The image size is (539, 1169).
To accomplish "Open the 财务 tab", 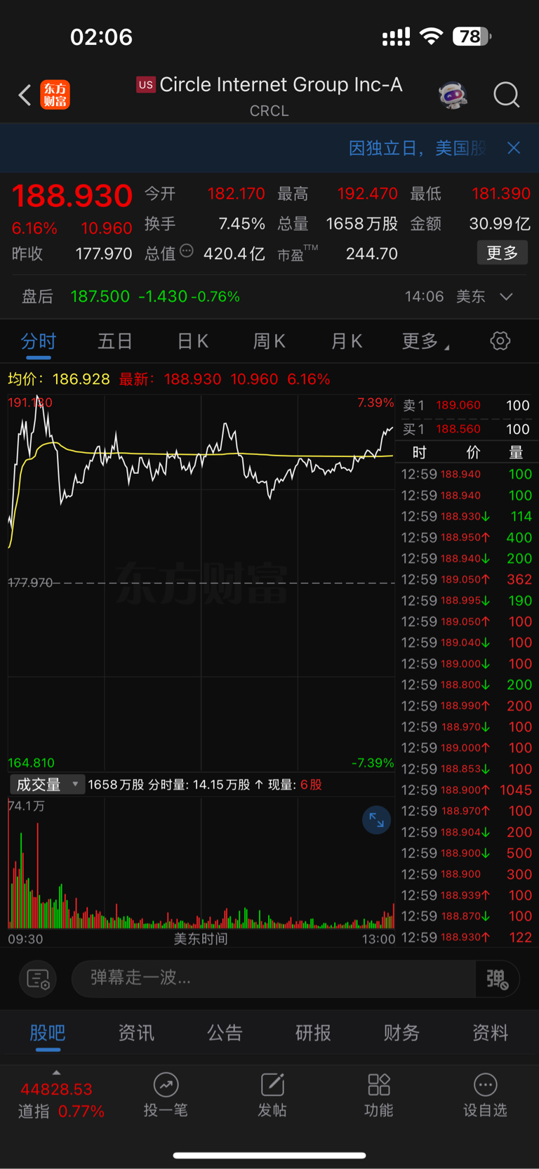I will (x=401, y=1033).
